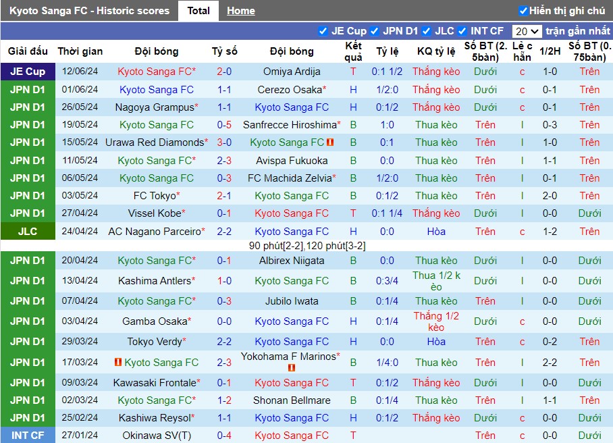Click the 1/2H column header

pyautogui.click(x=550, y=51)
